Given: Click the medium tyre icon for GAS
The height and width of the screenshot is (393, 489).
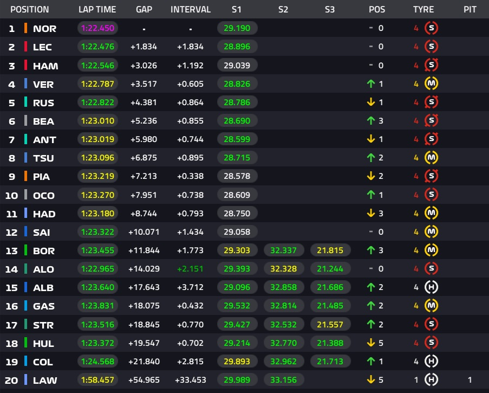Looking at the screenshot, I should (431, 306).
